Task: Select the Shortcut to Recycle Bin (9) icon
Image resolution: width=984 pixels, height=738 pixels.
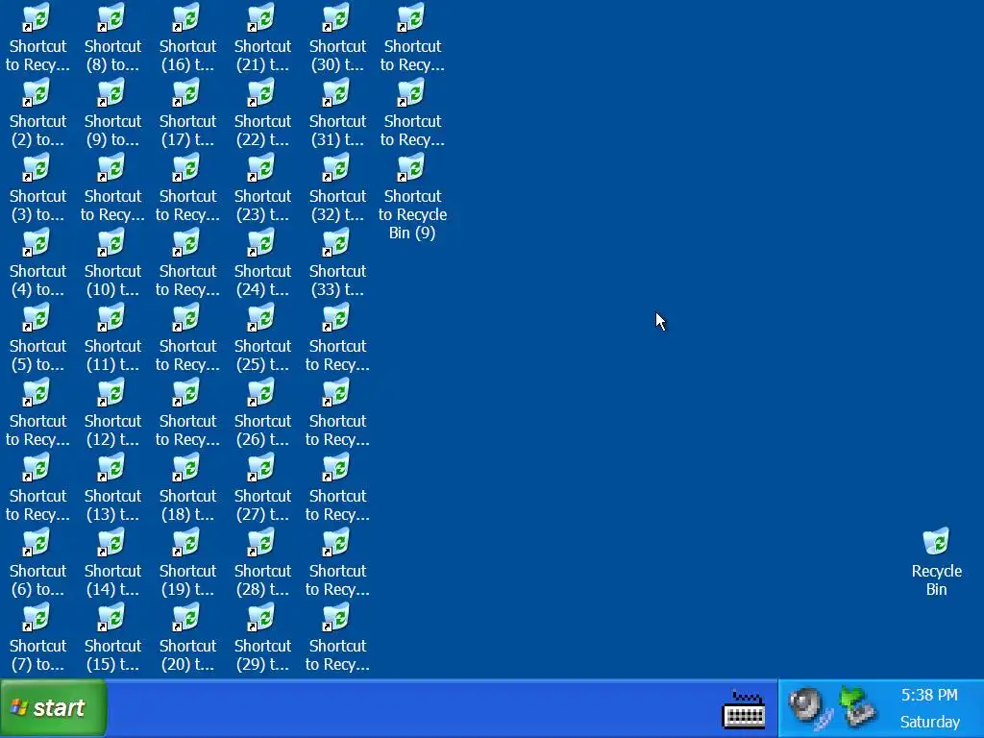Action: [x=412, y=197]
